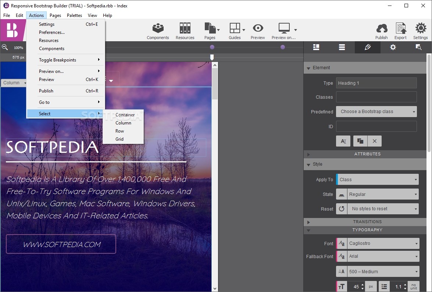Screen dimensions: 432x292
Task: Click the Preview eye icon
Action: point(258,28)
